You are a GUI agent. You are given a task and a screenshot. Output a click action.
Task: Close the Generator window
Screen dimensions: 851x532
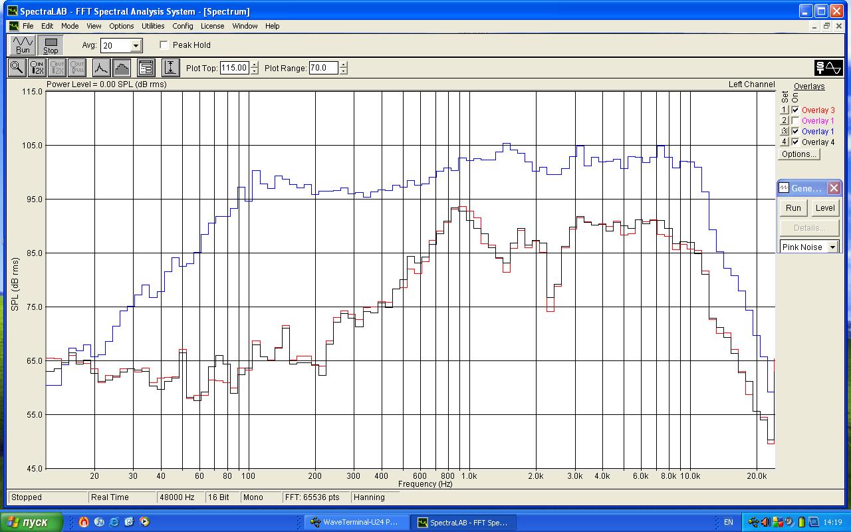(834, 188)
